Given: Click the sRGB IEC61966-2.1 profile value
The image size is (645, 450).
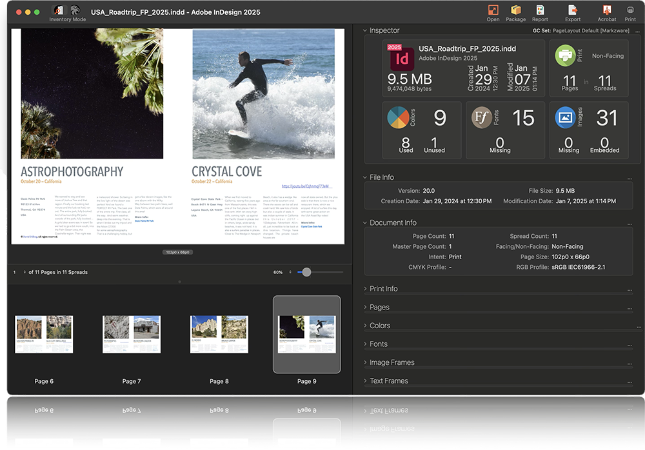Looking at the screenshot, I should click(579, 267).
